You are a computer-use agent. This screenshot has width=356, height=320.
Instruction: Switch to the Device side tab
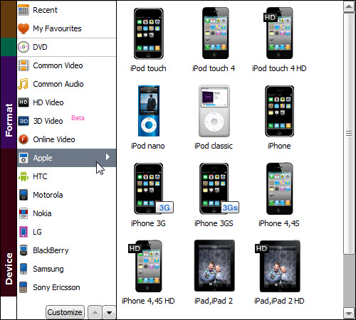(9, 223)
